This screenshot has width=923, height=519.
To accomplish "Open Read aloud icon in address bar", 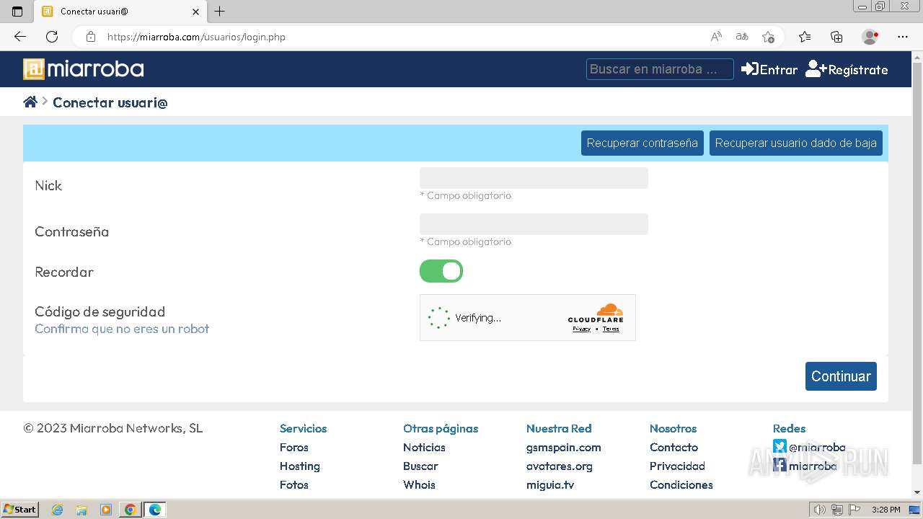I will point(716,37).
